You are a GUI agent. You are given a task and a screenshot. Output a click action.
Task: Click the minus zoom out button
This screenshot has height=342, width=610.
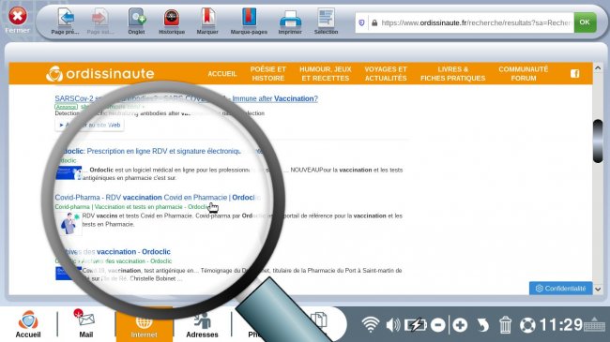point(438,325)
